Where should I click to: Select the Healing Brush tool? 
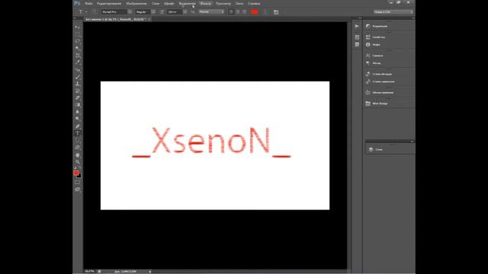[77, 69]
